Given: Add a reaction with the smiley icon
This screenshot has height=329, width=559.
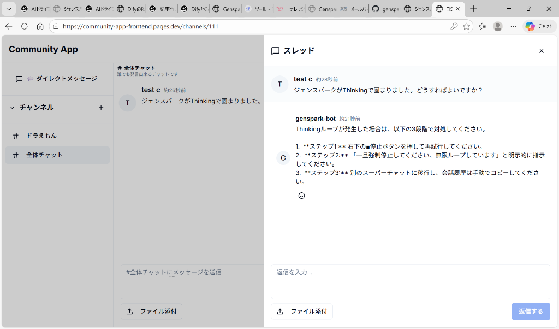Looking at the screenshot, I should [301, 196].
